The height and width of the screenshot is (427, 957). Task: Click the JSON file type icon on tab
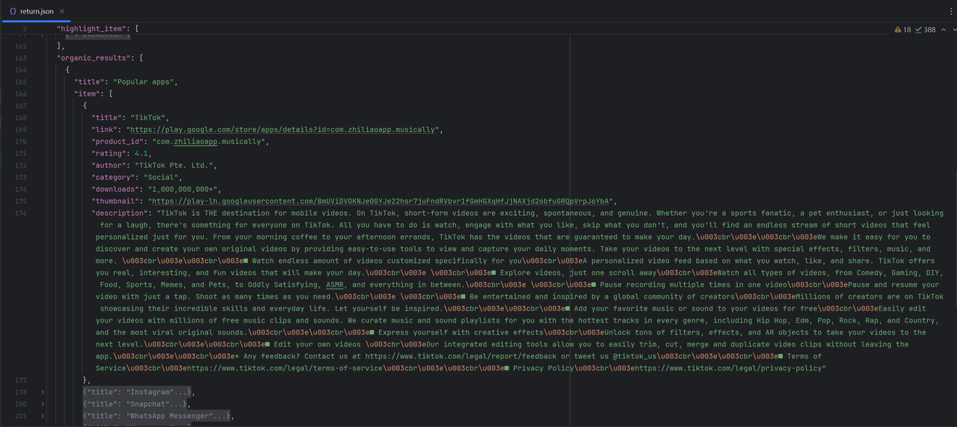coord(13,11)
